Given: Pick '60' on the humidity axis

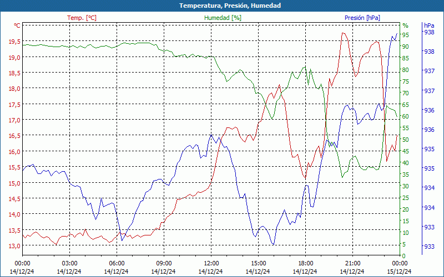Looking at the screenshot, I should click(x=406, y=116).
